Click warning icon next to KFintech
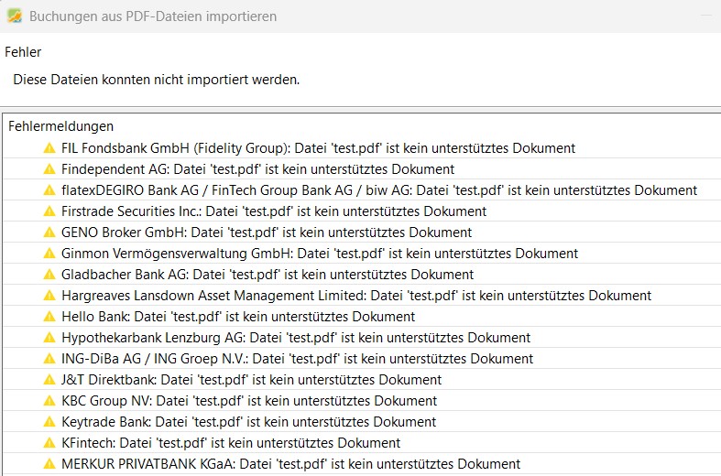 click(x=49, y=443)
